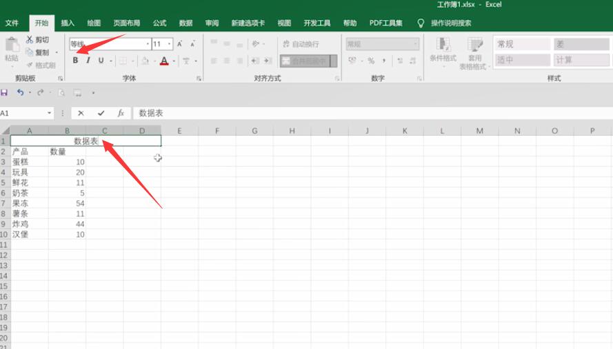This screenshot has height=349, width=613.
Task: Increase cell indent
Action: click(x=268, y=61)
